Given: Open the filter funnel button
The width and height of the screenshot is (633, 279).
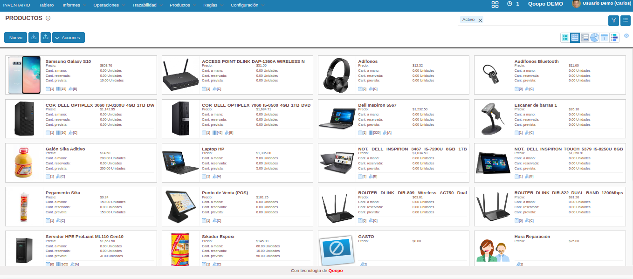Looking at the screenshot, I should [x=613, y=20].
